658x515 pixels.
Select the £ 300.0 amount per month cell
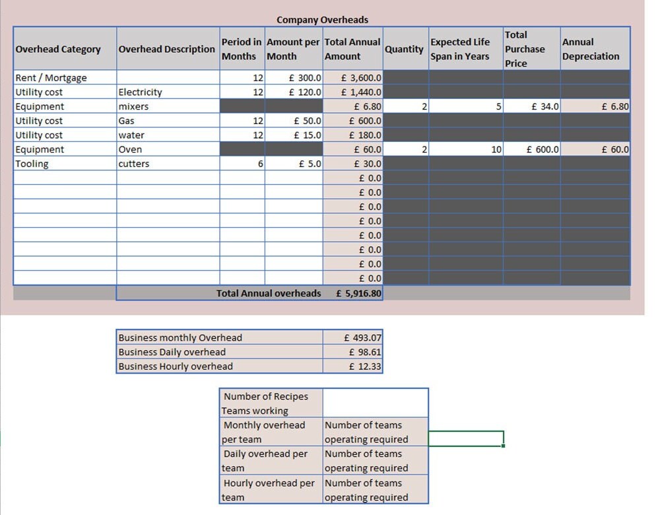click(x=294, y=78)
